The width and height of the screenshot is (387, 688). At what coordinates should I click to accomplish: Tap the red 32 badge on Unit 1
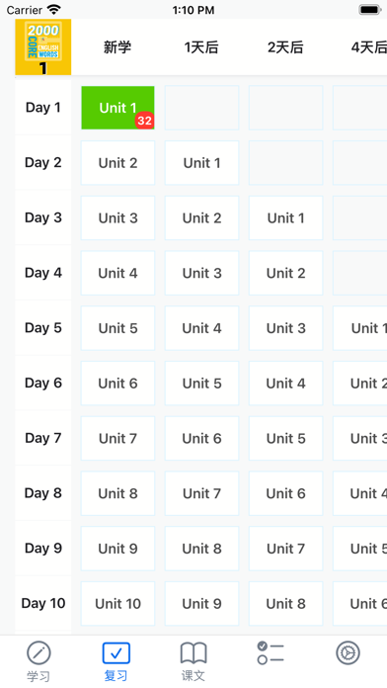(144, 121)
